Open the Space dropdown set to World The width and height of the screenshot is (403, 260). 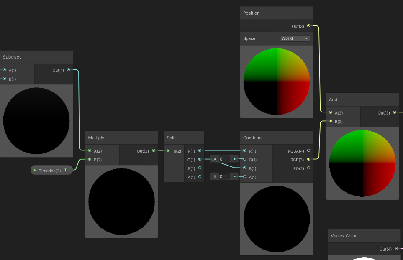295,38
